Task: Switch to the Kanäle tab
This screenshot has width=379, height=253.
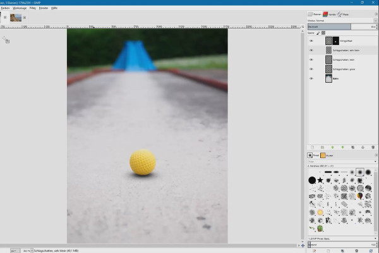Action: (329, 15)
